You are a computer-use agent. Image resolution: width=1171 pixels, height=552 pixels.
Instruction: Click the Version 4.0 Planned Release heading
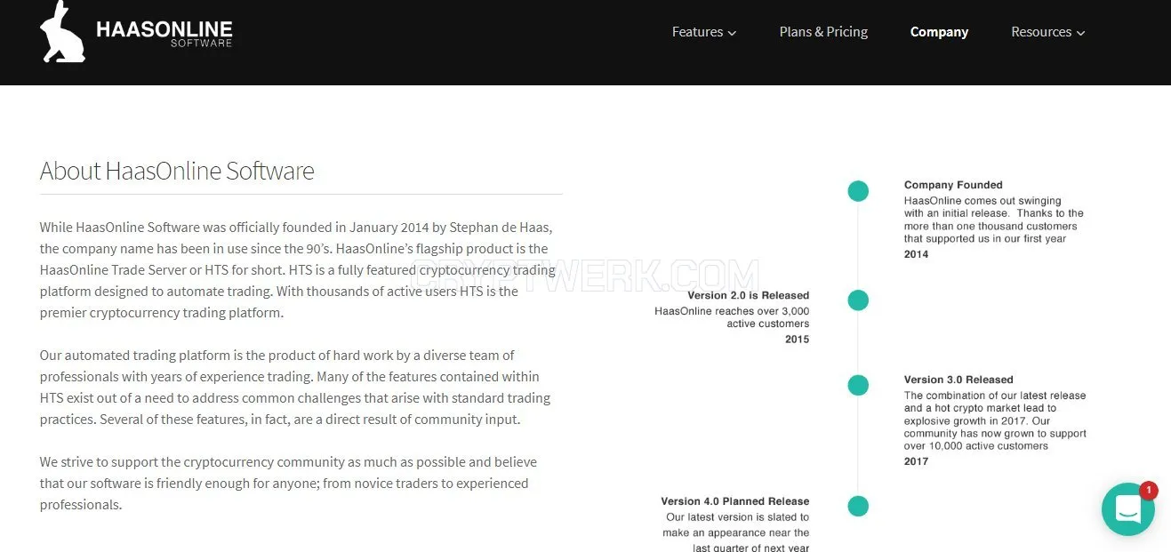(735, 501)
